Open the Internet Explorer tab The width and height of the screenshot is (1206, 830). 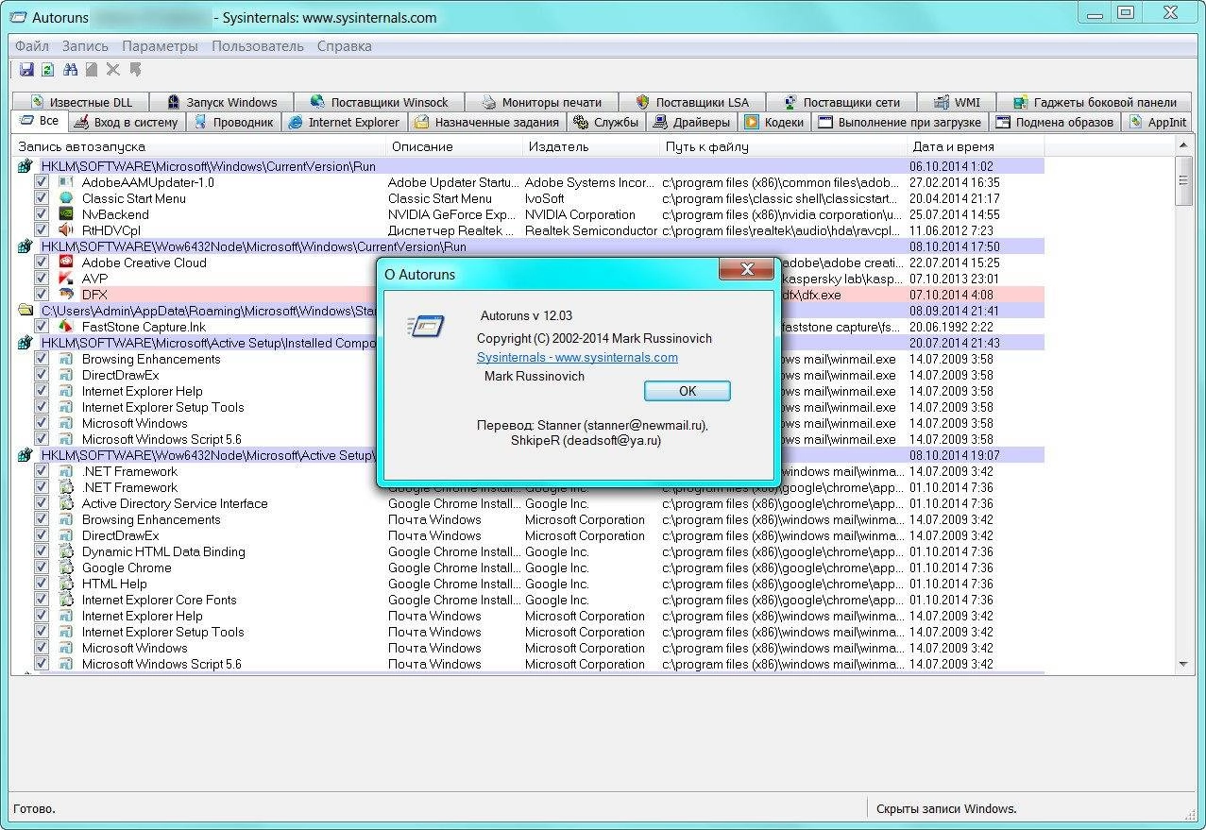coord(344,122)
